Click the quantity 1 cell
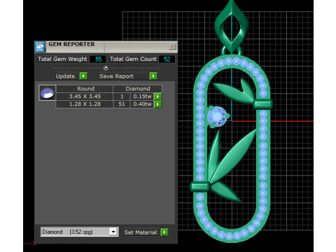Viewport: 336px width, 252px height. pyautogui.click(x=122, y=97)
